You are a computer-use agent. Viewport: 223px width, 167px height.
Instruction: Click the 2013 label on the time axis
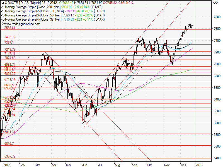point(199,165)
